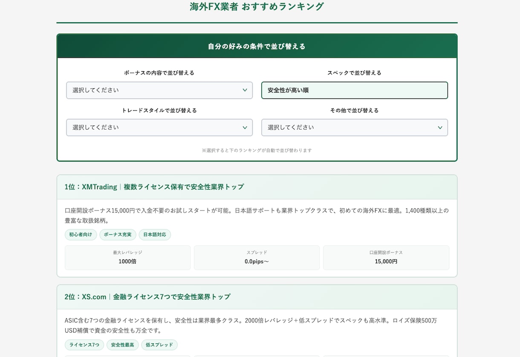Open the ボーナスの内容で並び替える dropdown
This screenshot has height=357, width=520.
(159, 90)
